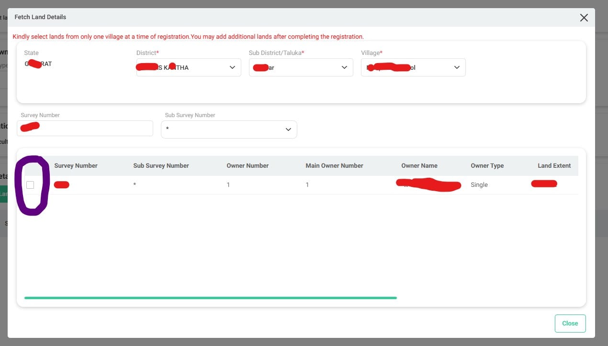The height and width of the screenshot is (346, 608).
Task: Click into the Survey Number input field
Action: pyautogui.click(x=85, y=128)
